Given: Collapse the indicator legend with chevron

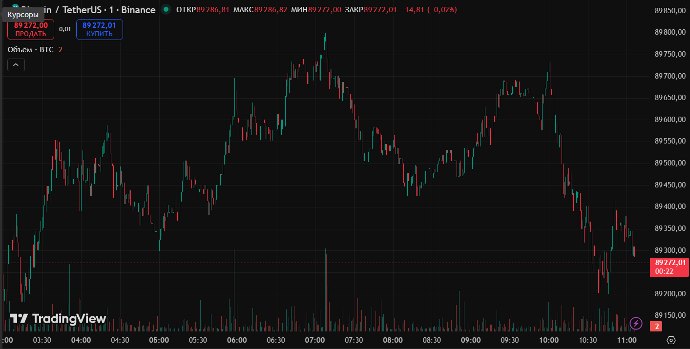Looking at the screenshot, I should click(x=16, y=65).
